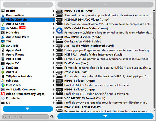Click the Apple iPad device icon
Viewport: 156px width, 121px height.
point(3,59)
